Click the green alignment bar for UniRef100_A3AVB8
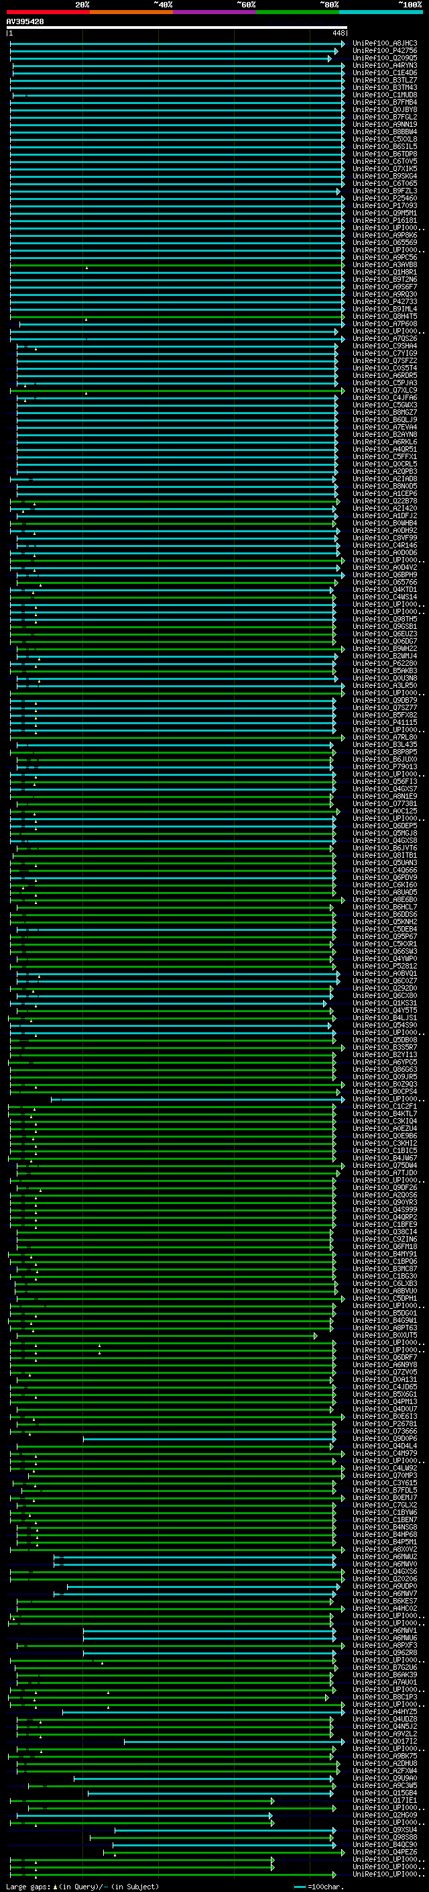Image resolution: width=429 pixels, height=1892 pixels. click(177, 265)
